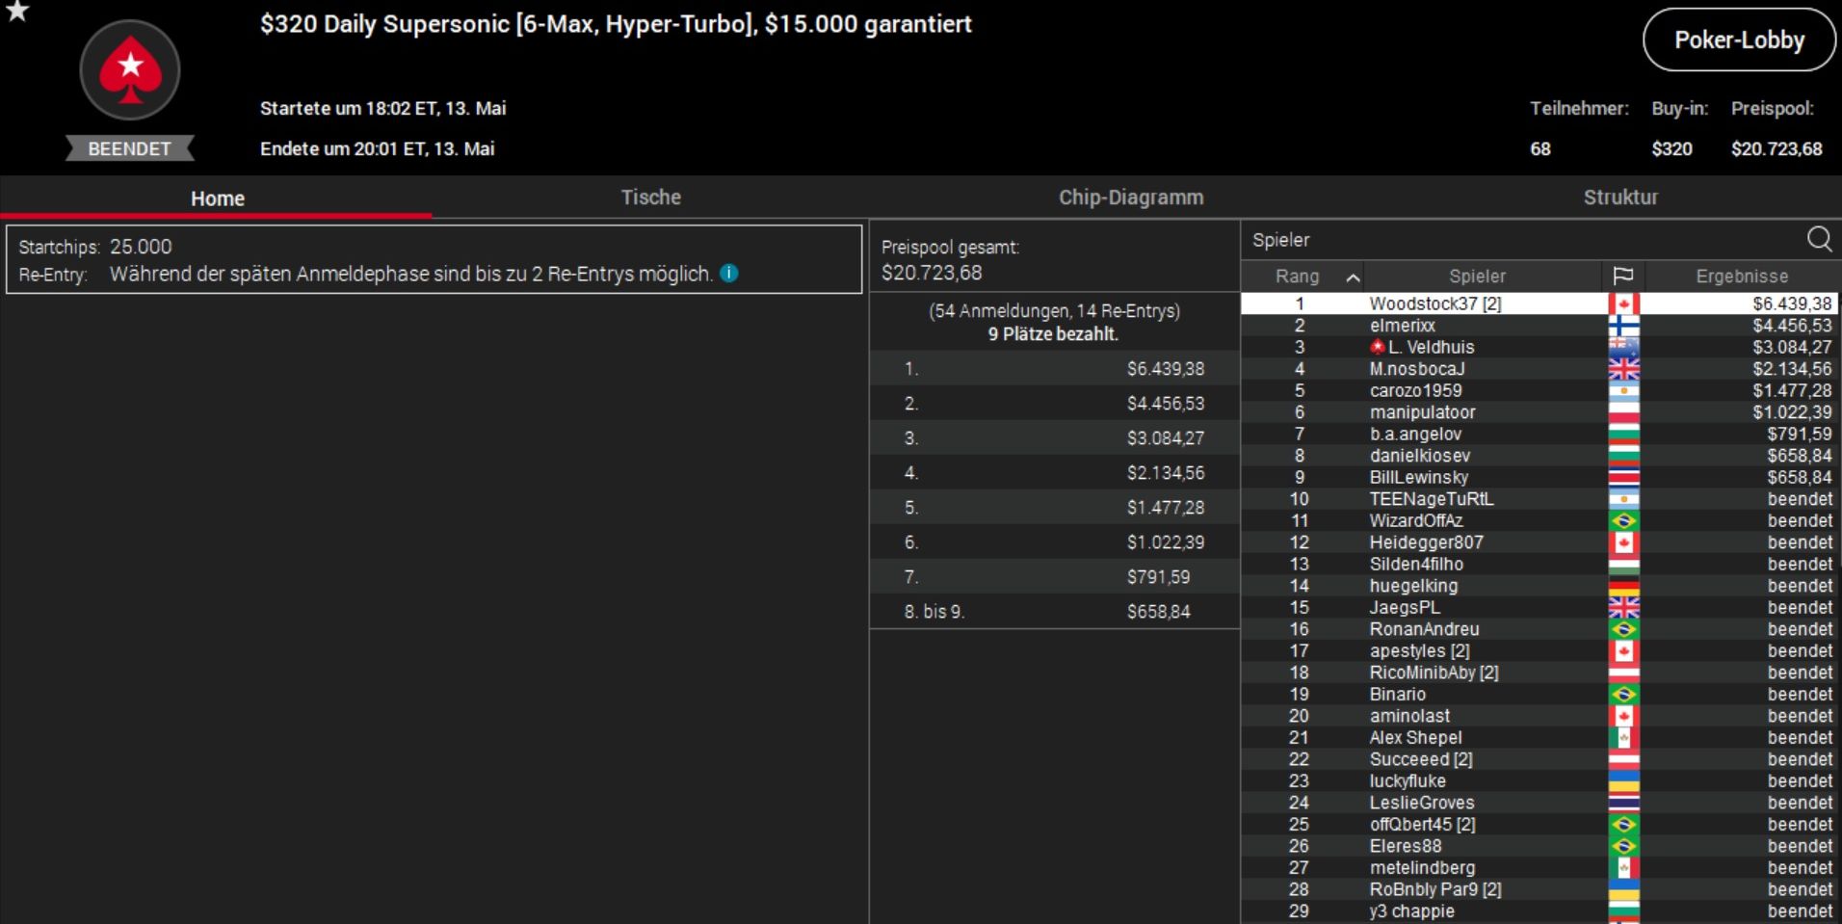Click the player search magnifier icon
Viewport: 1842px width, 924px height.
1819,239
